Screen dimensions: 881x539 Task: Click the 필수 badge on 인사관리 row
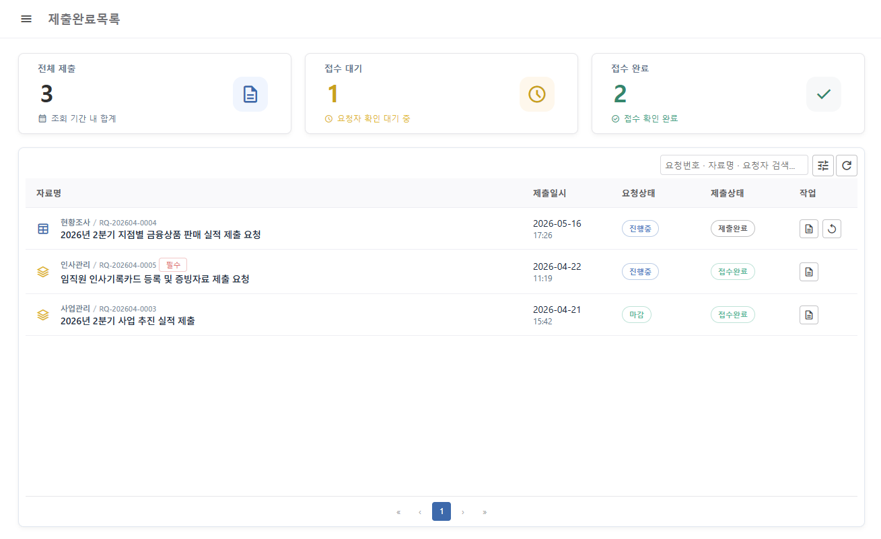click(173, 265)
